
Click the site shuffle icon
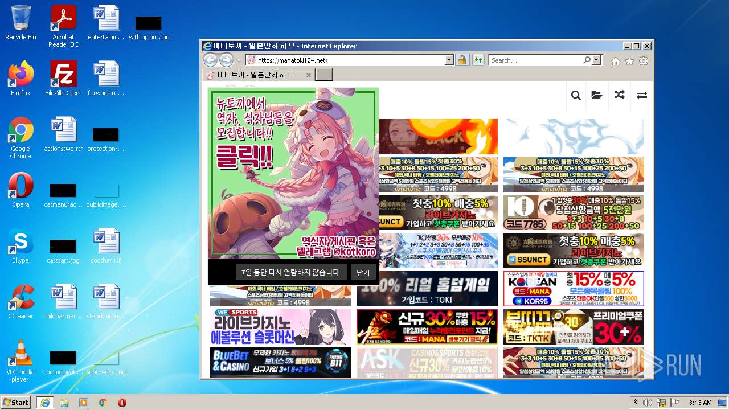click(x=619, y=95)
